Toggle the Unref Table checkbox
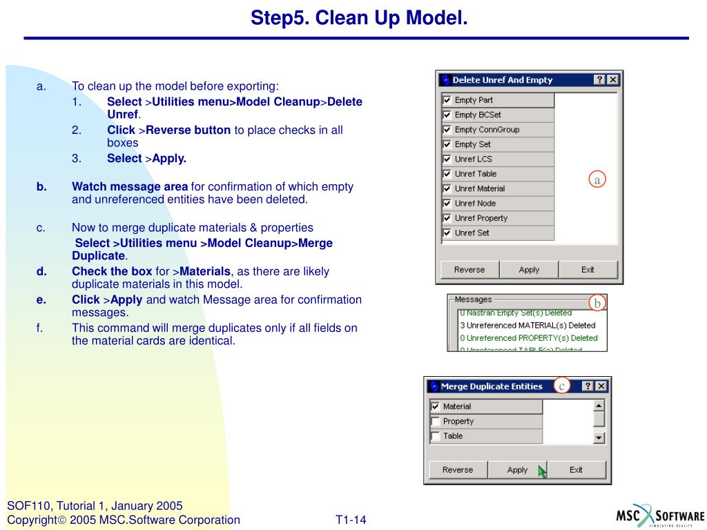This screenshot has height=530, width=707. (447, 174)
